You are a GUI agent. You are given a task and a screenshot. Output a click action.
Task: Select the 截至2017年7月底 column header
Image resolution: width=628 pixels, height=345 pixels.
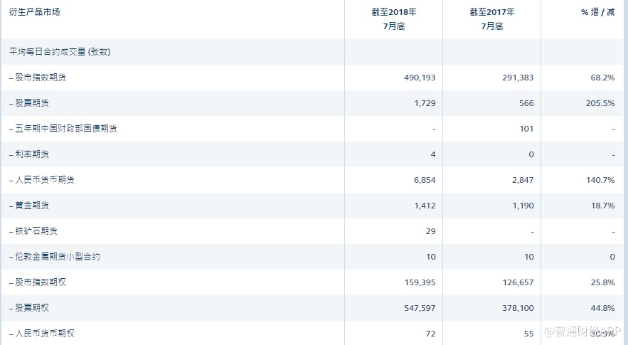(491, 19)
